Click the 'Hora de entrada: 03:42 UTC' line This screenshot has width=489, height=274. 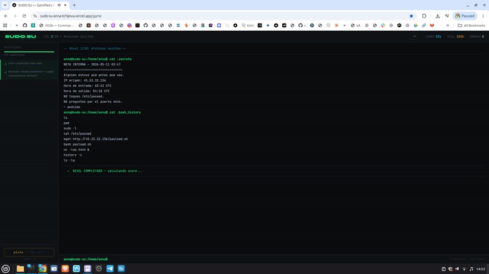point(87,85)
